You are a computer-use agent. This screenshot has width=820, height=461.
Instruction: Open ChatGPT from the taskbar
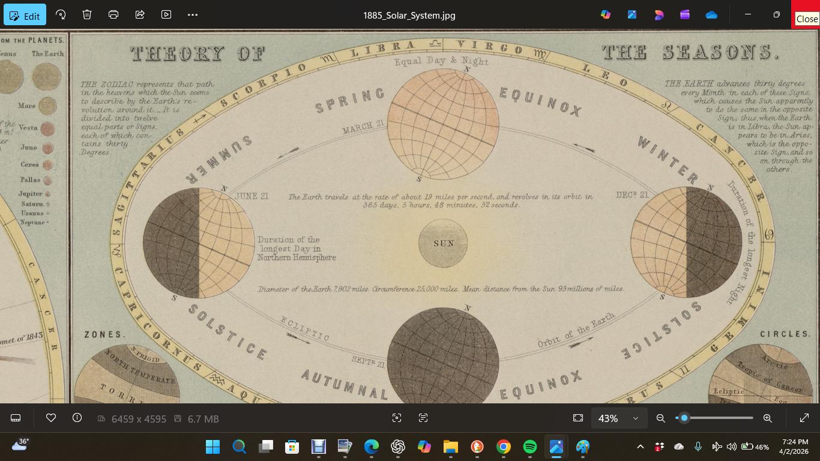pos(398,447)
